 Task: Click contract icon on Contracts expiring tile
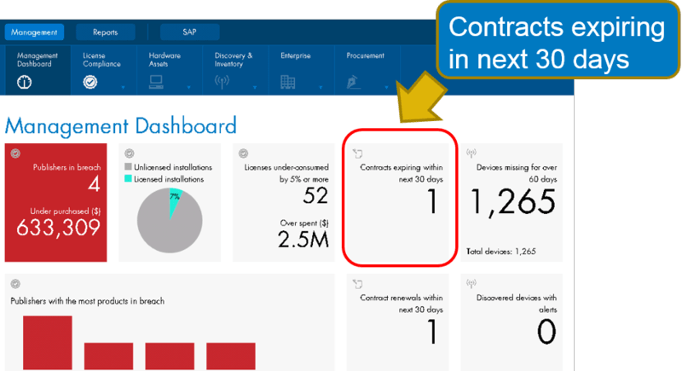(x=358, y=154)
